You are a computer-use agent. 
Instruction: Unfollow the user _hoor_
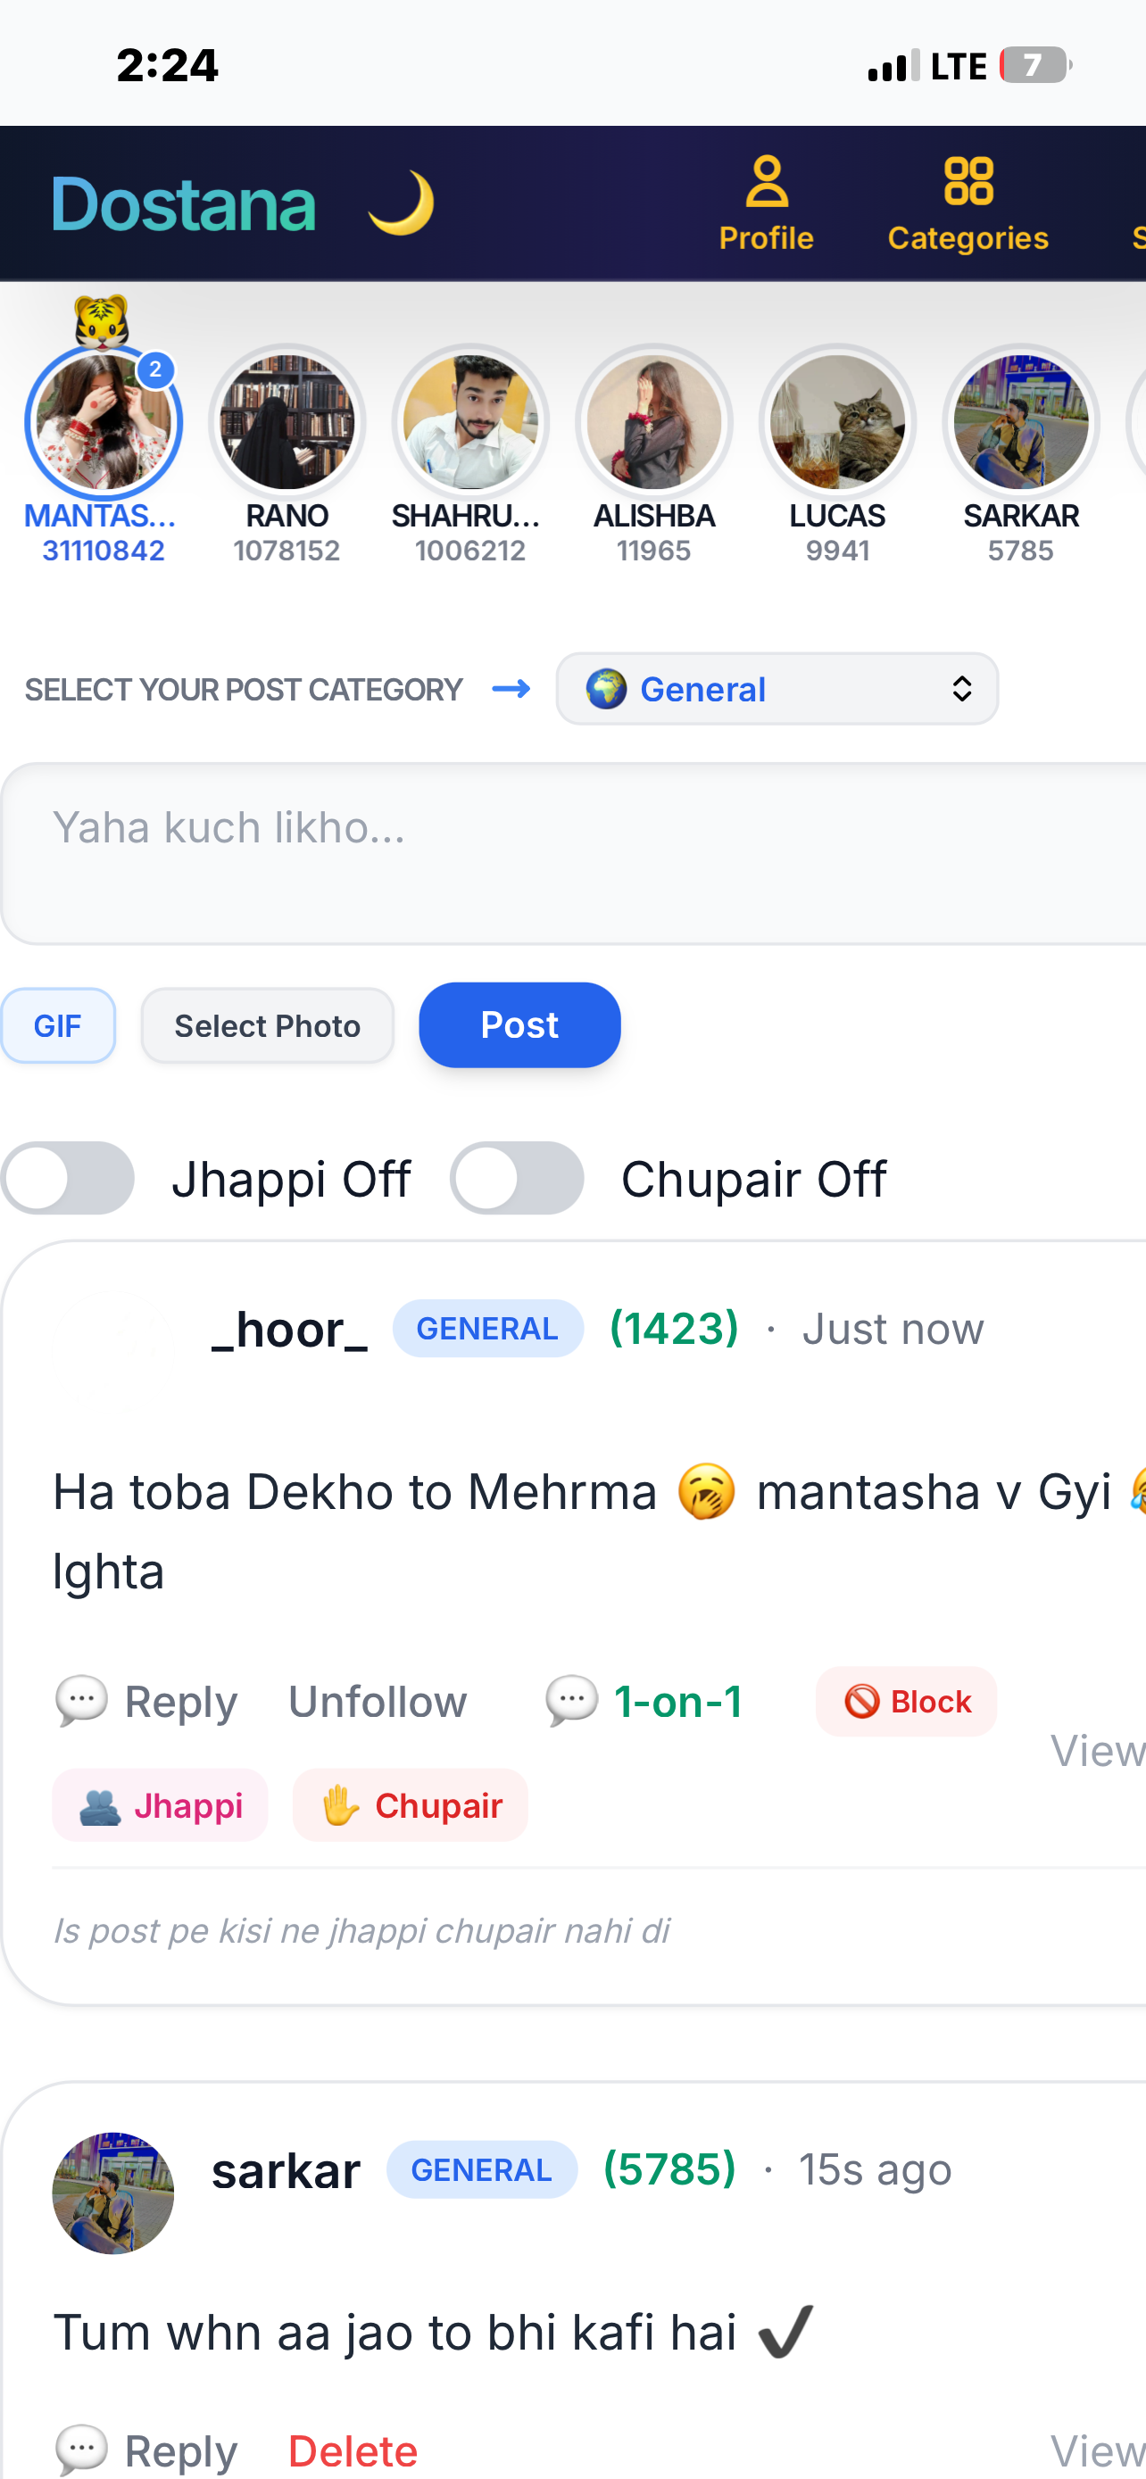[378, 1702]
